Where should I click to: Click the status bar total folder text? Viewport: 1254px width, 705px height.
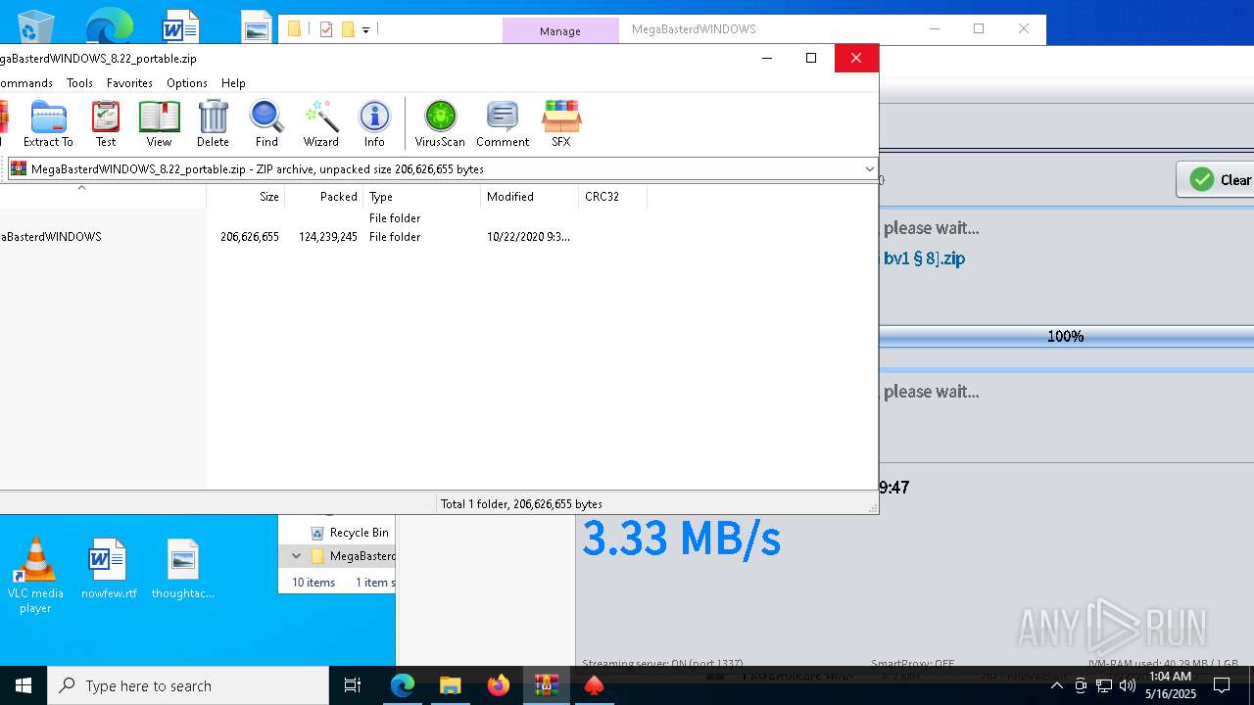click(521, 504)
